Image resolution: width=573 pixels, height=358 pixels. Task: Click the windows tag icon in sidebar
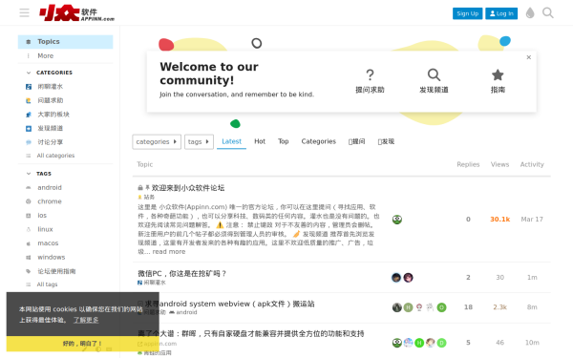(x=29, y=257)
